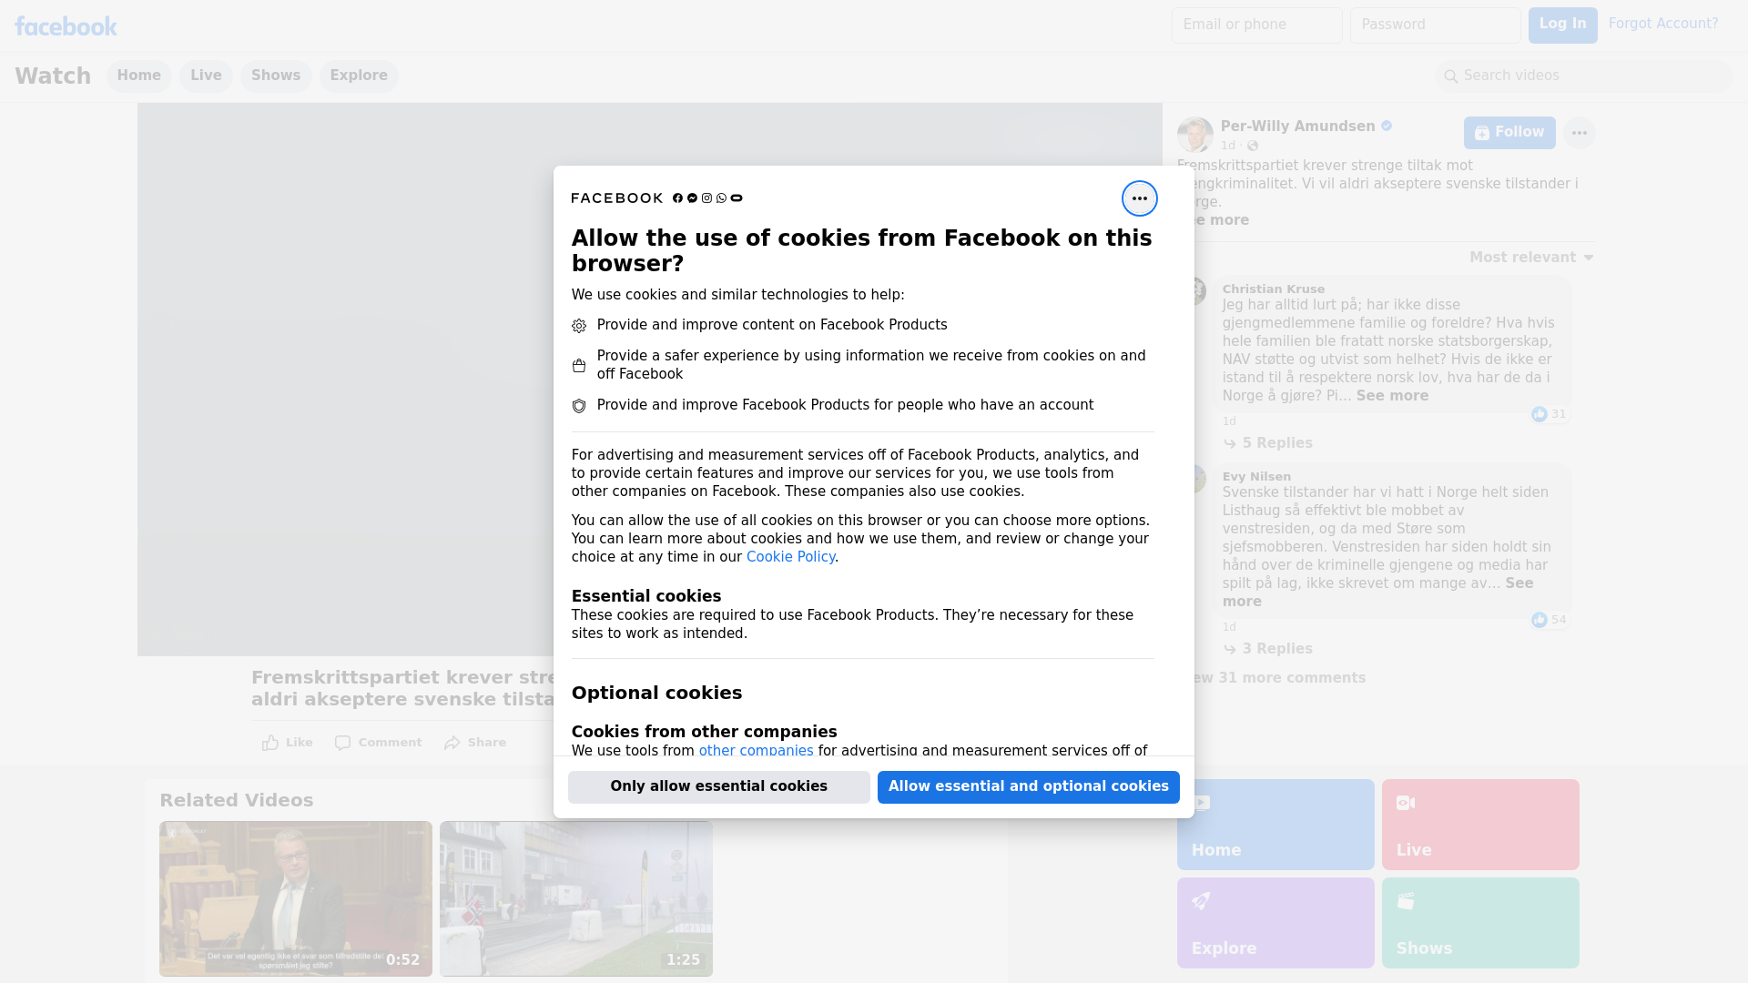Click the 1d timestamp on Christian Kruse's comment
The height and width of the screenshot is (983, 1748).
pos(1229,421)
